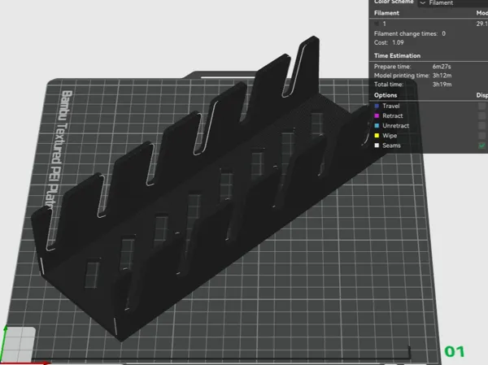Click the Options section header
488x365 pixels.
(386, 95)
